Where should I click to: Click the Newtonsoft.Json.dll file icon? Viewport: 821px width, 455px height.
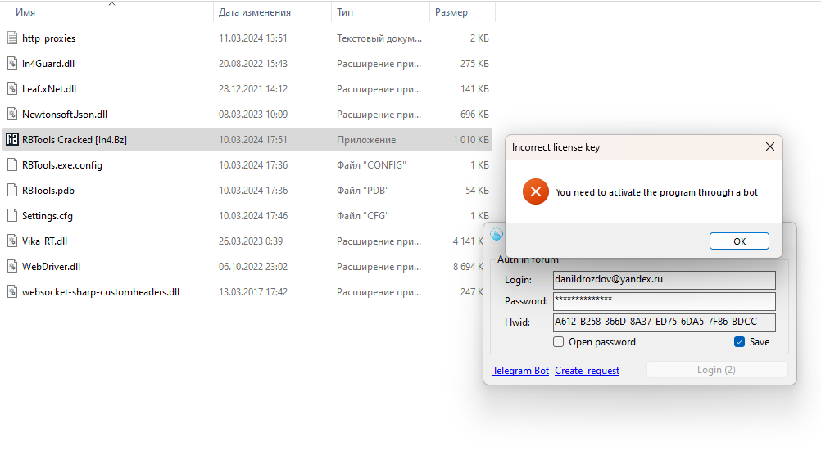coord(12,114)
